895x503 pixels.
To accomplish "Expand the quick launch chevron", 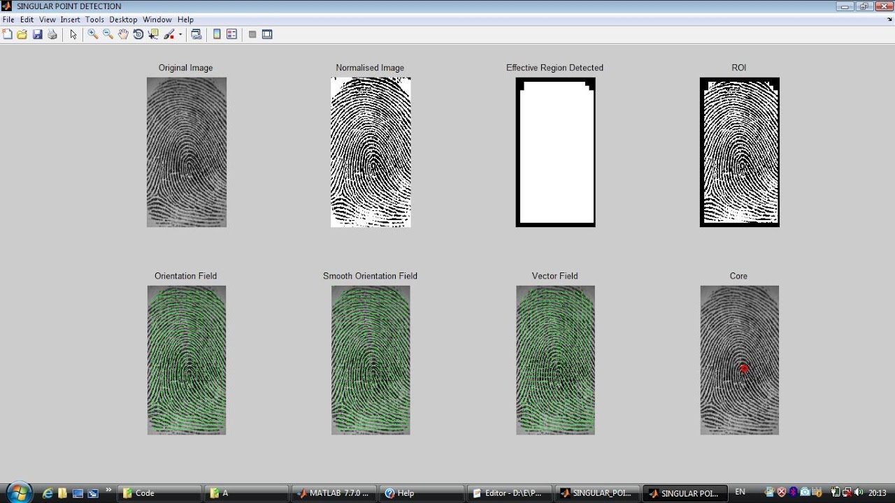I will [108, 491].
